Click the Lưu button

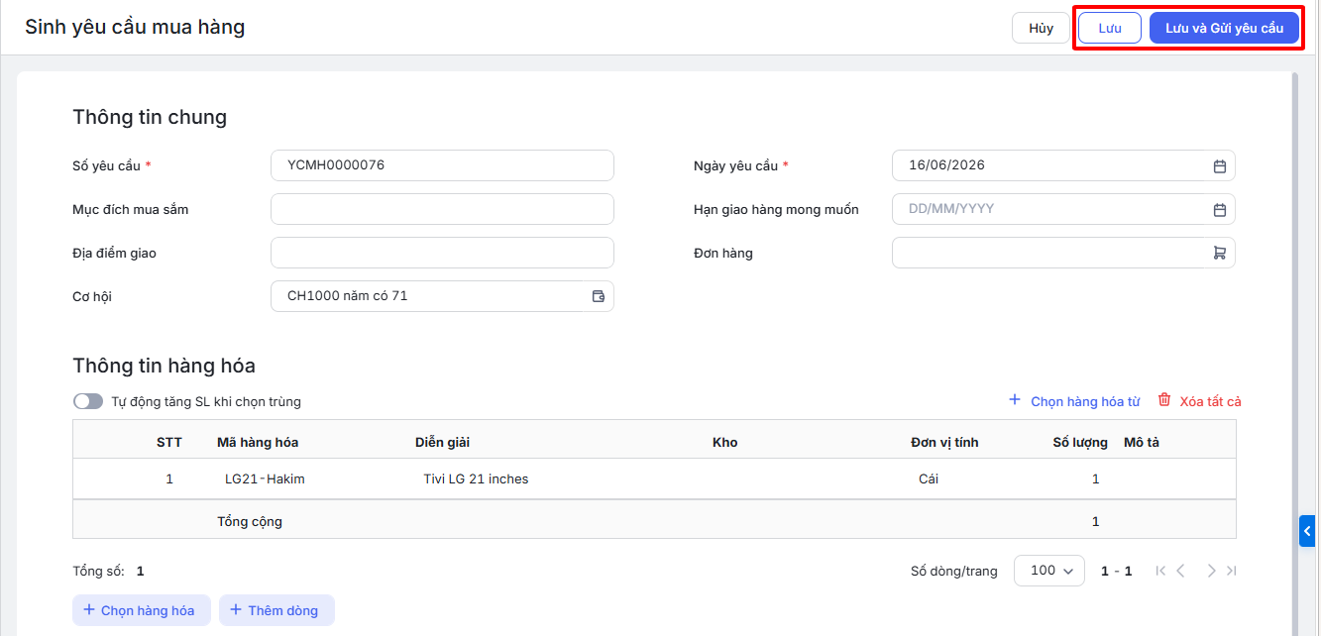(1110, 28)
